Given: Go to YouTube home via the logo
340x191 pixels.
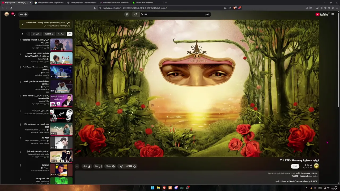Looking at the screenshot, I should tap(322, 14).
